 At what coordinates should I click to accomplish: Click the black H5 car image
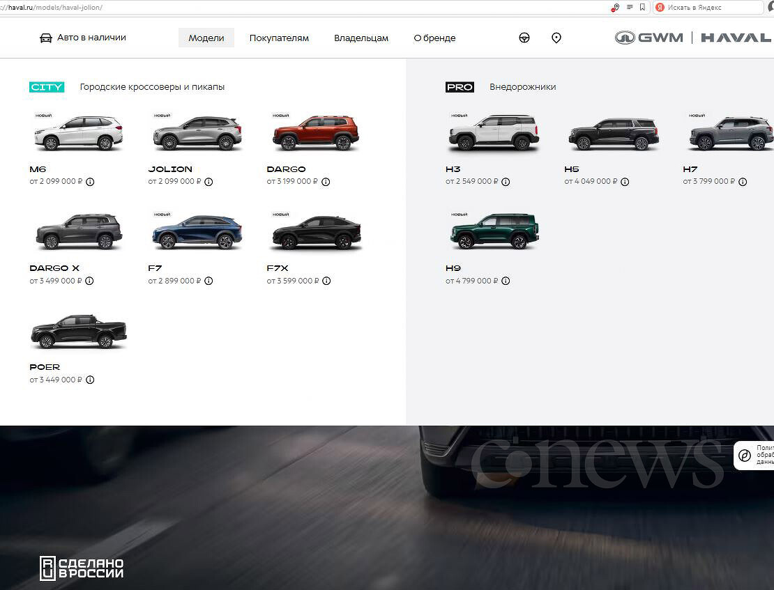click(x=614, y=134)
